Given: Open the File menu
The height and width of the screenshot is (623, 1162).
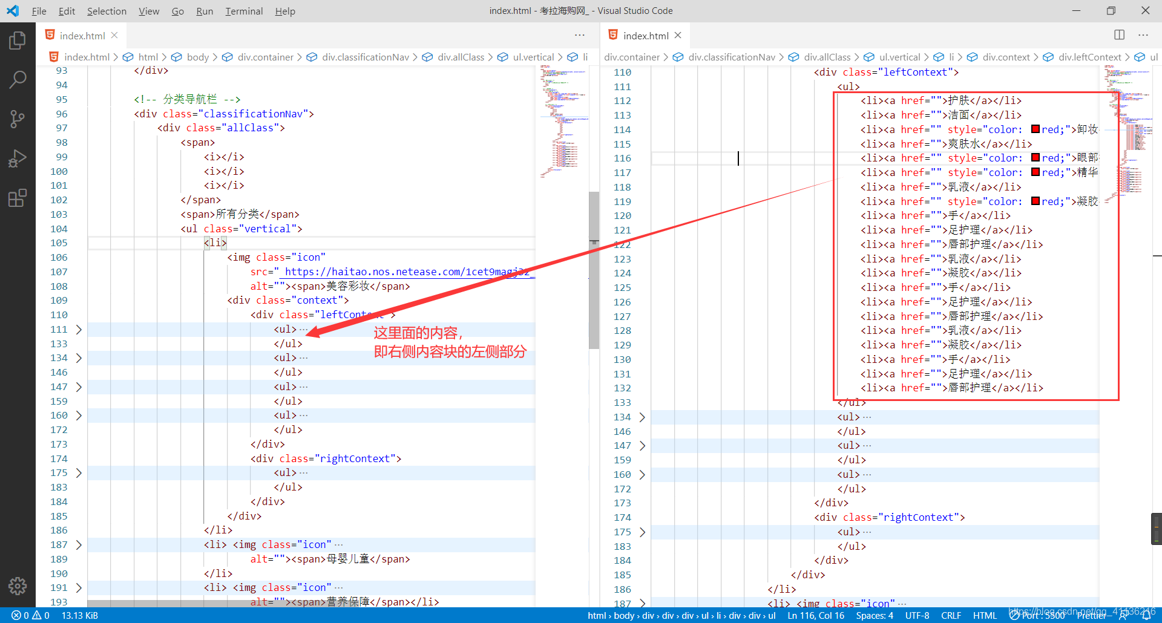Looking at the screenshot, I should click(39, 11).
